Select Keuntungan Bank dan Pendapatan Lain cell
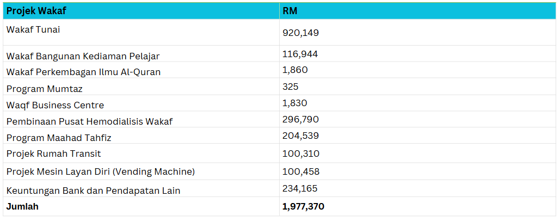The width and height of the screenshot is (559, 221). tap(93, 191)
